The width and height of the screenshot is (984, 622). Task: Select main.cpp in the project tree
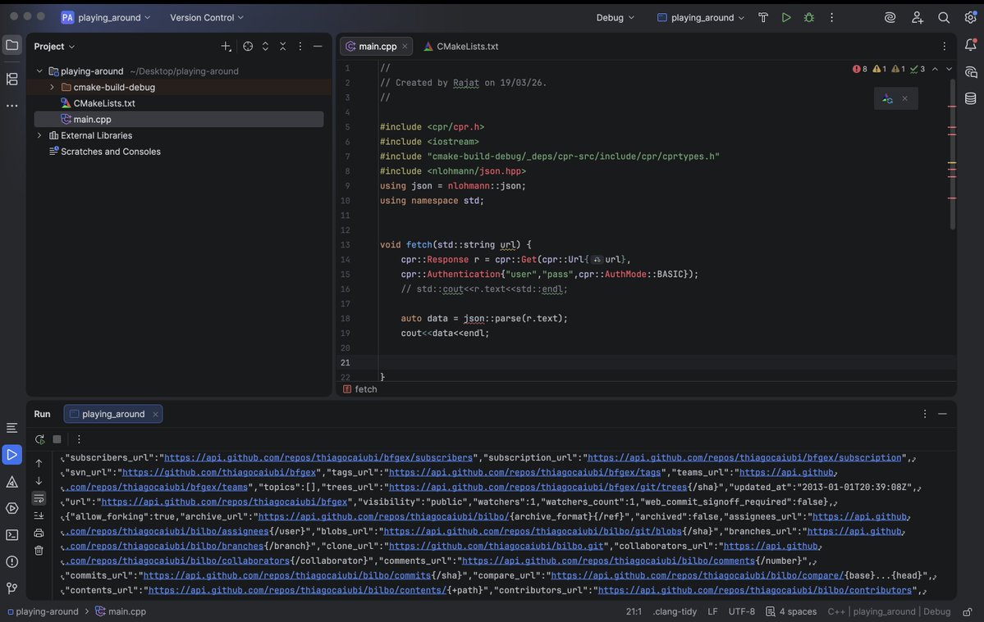[92, 119]
